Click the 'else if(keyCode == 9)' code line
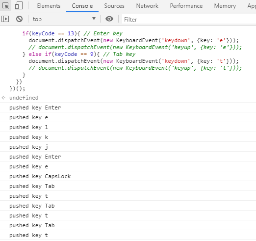256x241 pixels. (x=79, y=54)
